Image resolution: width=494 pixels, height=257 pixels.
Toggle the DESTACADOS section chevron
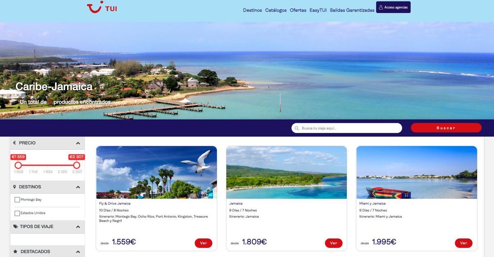point(78,252)
